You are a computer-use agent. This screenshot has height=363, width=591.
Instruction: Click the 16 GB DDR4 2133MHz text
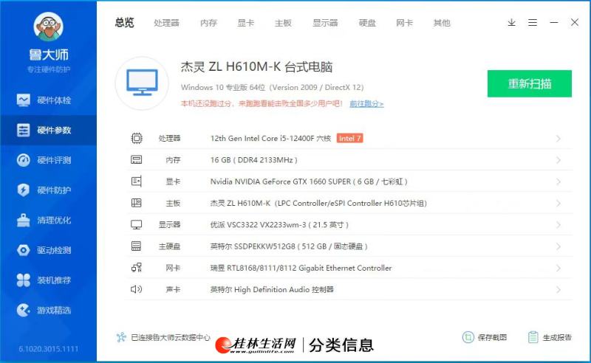[x=253, y=160]
